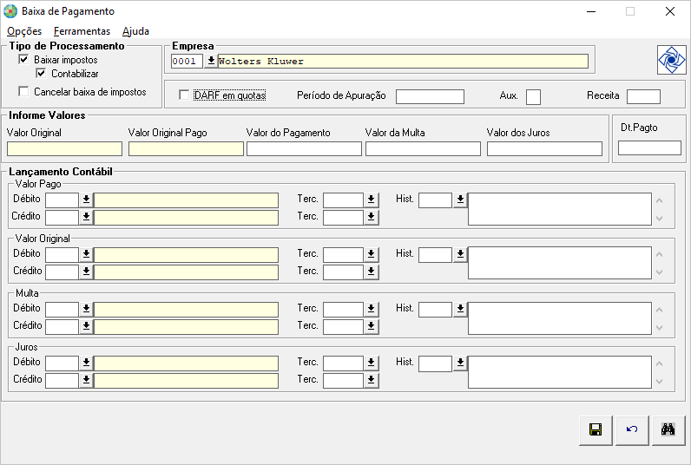Click the Receita input field

(x=643, y=96)
